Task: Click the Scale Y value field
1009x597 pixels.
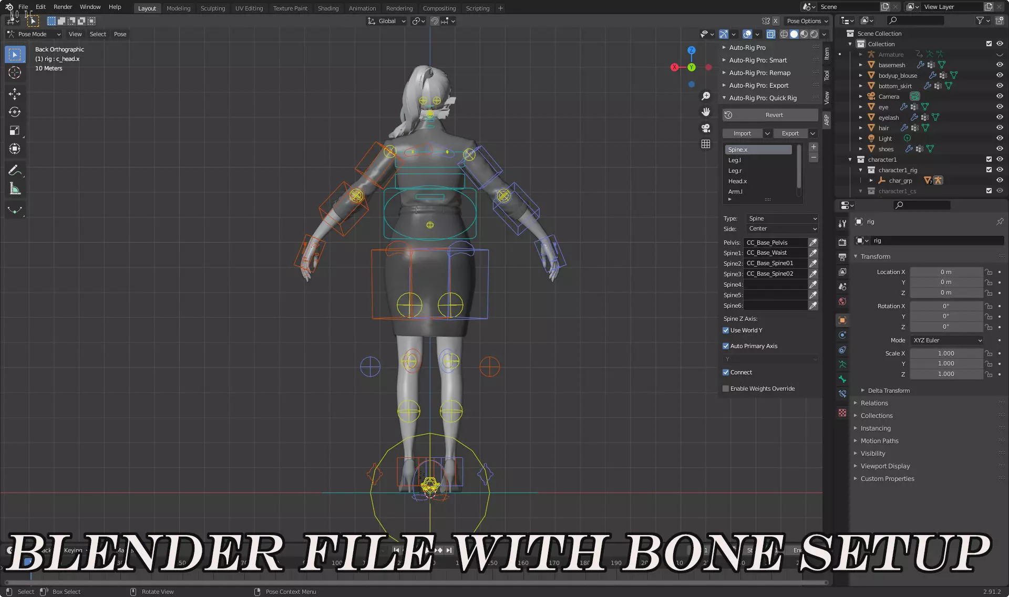Action: (946, 363)
